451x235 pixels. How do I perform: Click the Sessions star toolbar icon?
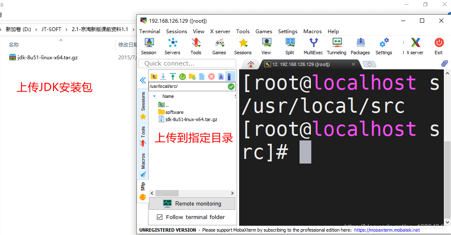(x=243, y=46)
